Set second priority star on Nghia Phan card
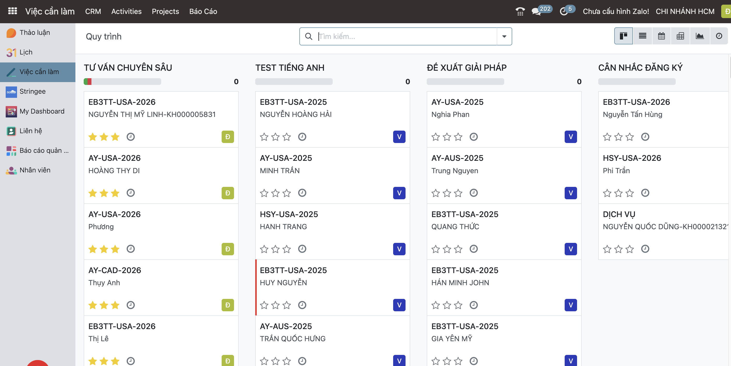This screenshot has width=731, height=366. coord(447,137)
